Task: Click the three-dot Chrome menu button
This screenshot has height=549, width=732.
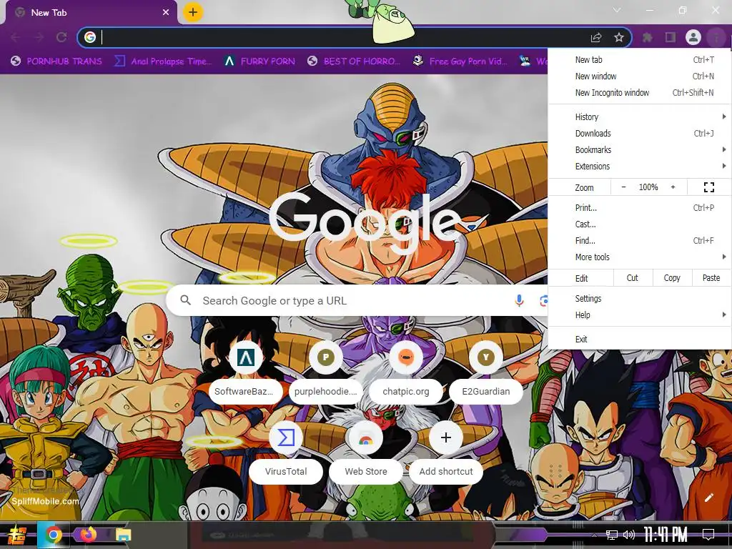Action: [x=716, y=37]
